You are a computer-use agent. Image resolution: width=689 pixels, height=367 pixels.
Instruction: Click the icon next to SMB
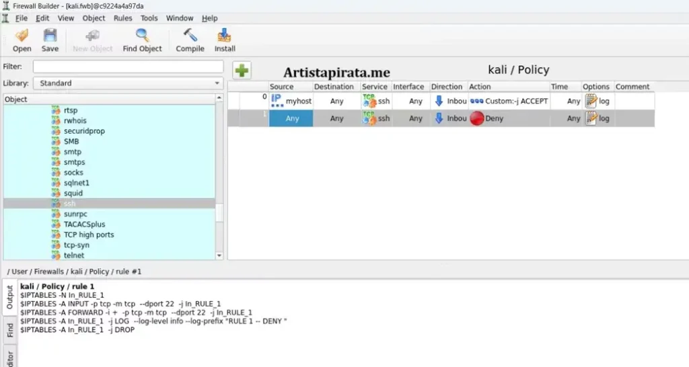click(x=56, y=141)
